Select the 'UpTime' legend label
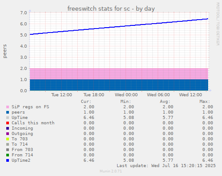 pyautogui.click(x=20, y=118)
